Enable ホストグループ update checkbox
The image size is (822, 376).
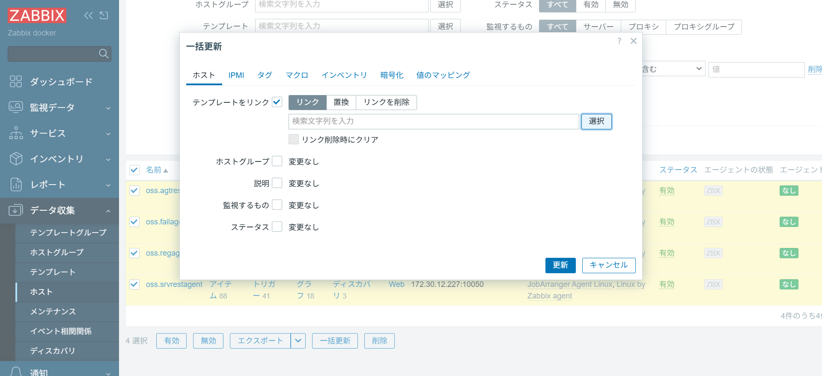pyautogui.click(x=277, y=161)
